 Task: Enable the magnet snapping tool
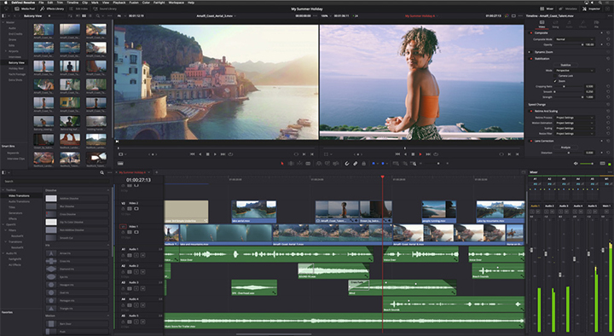pyautogui.click(x=346, y=163)
